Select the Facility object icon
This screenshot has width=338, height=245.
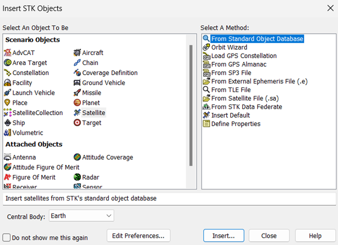pos(7,83)
